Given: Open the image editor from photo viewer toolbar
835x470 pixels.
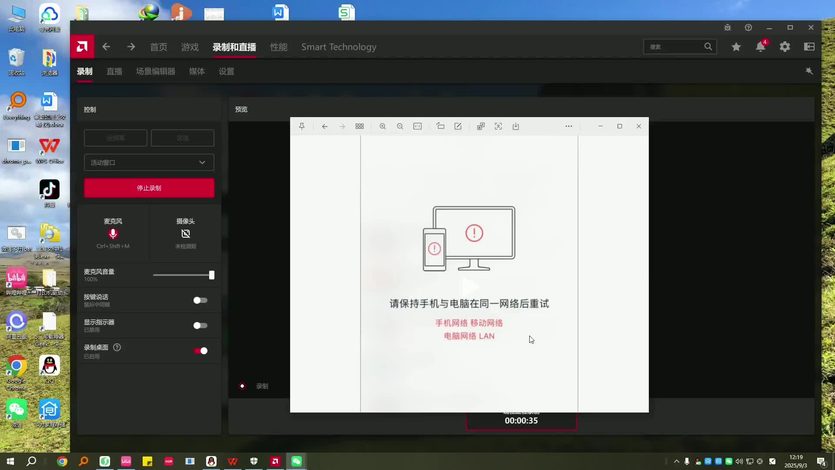Looking at the screenshot, I should pyautogui.click(x=458, y=126).
